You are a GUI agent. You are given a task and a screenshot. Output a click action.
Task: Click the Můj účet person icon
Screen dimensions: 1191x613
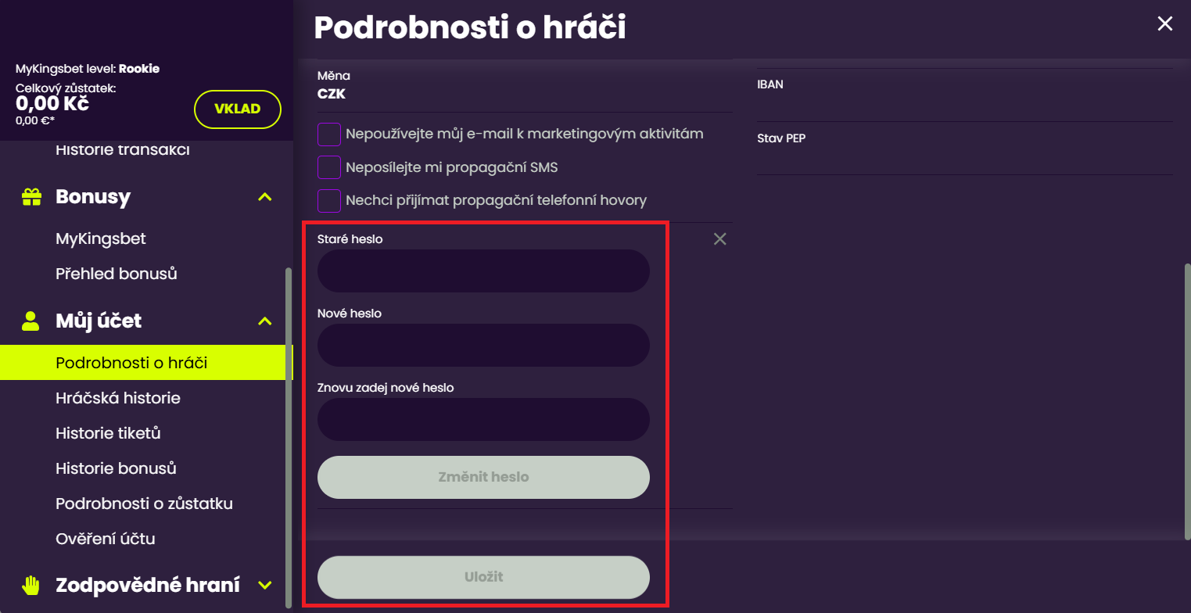pos(31,321)
